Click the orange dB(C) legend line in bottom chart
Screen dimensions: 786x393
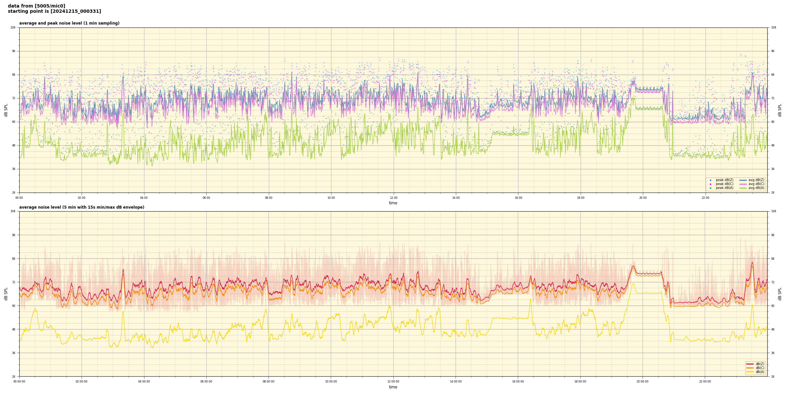coord(750,368)
